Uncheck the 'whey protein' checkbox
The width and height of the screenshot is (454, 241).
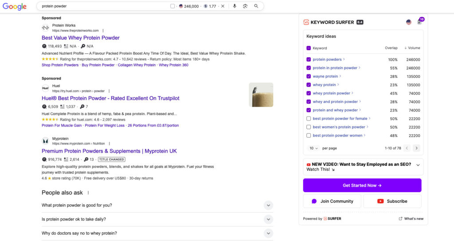coord(309,85)
